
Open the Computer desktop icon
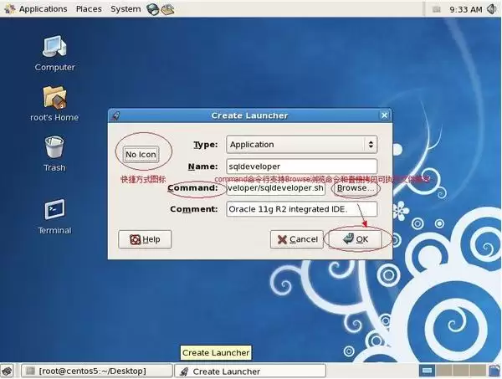[54, 54]
